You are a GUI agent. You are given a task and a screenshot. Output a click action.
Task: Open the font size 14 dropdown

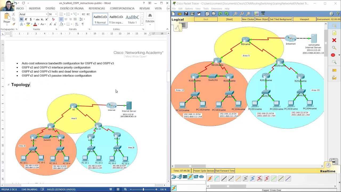pyautogui.click(x=56, y=14)
